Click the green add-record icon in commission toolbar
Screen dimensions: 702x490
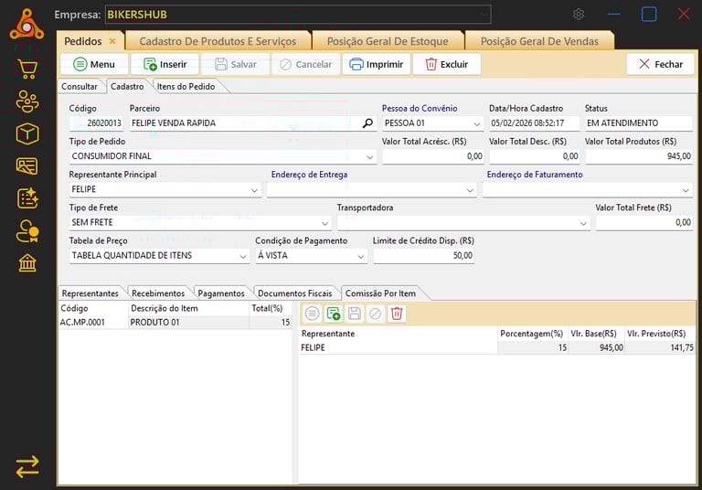[334, 314]
